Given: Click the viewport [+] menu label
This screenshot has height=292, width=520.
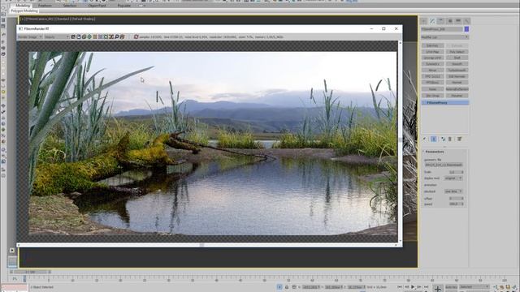Looking at the screenshot, I should coord(22,19).
